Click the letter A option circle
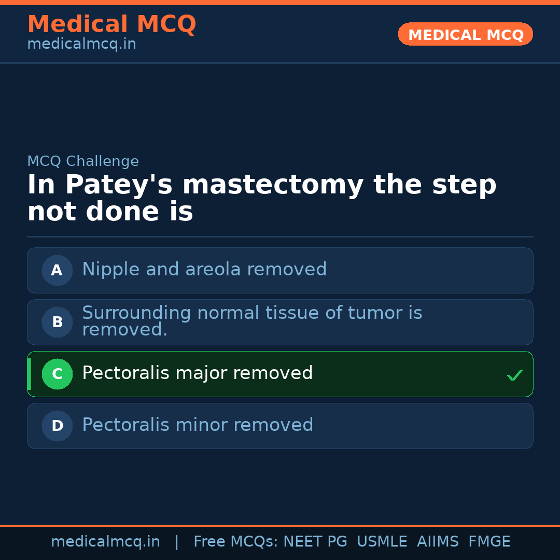This screenshot has height=560, width=560. 57,270
